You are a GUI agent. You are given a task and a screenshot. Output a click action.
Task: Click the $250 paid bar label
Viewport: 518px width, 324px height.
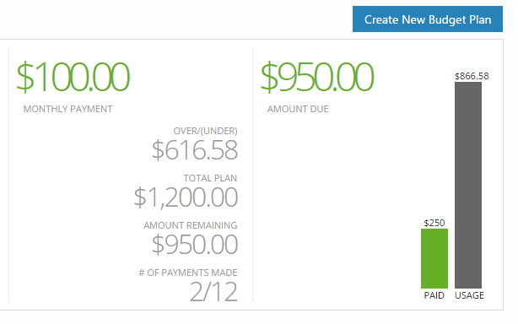click(x=434, y=223)
